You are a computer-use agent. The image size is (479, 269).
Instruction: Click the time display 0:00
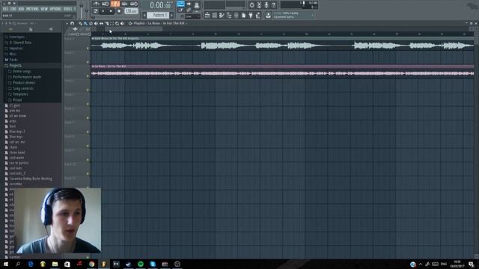[159, 5]
